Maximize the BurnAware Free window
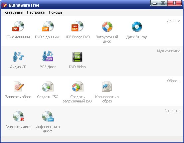This screenshot has height=143, width=184. click(x=163, y=3)
